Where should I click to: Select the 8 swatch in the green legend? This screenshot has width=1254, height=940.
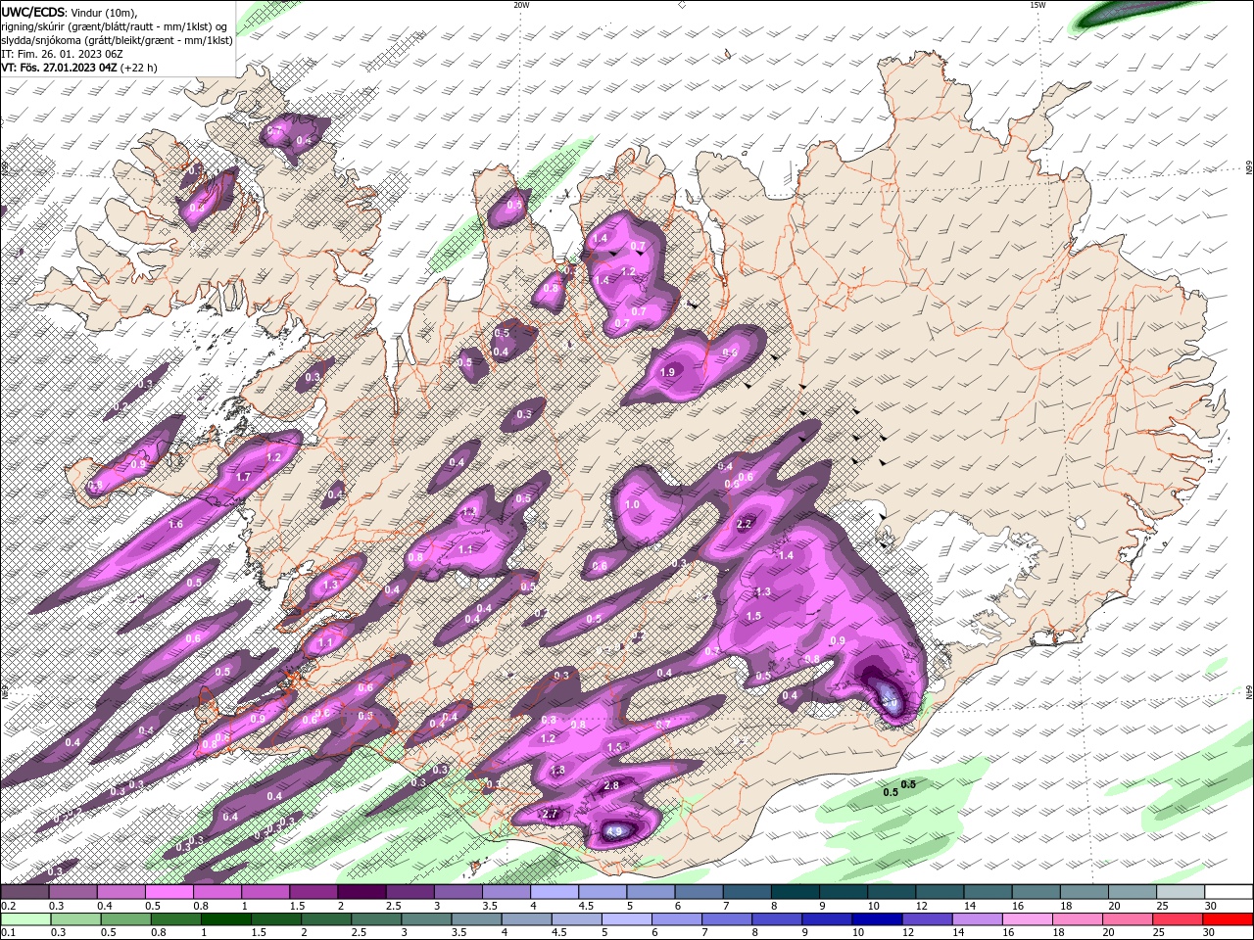click(777, 919)
